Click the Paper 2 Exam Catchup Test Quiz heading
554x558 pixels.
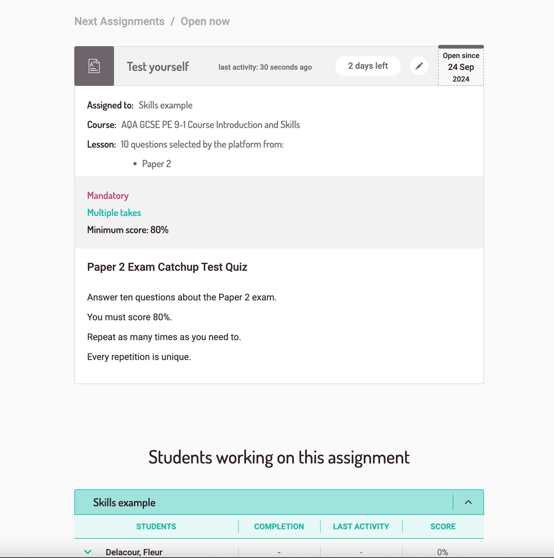tap(167, 267)
